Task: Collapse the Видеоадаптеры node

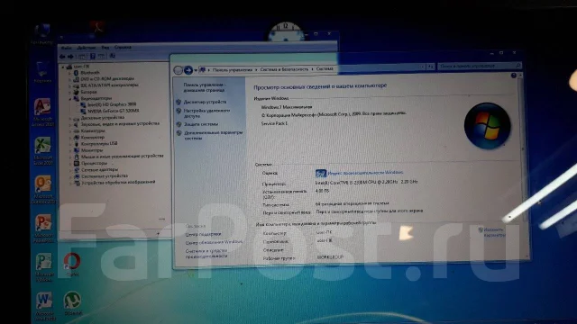Action: (x=70, y=99)
